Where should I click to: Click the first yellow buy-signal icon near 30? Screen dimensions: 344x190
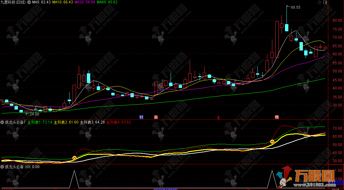point(74,158)
